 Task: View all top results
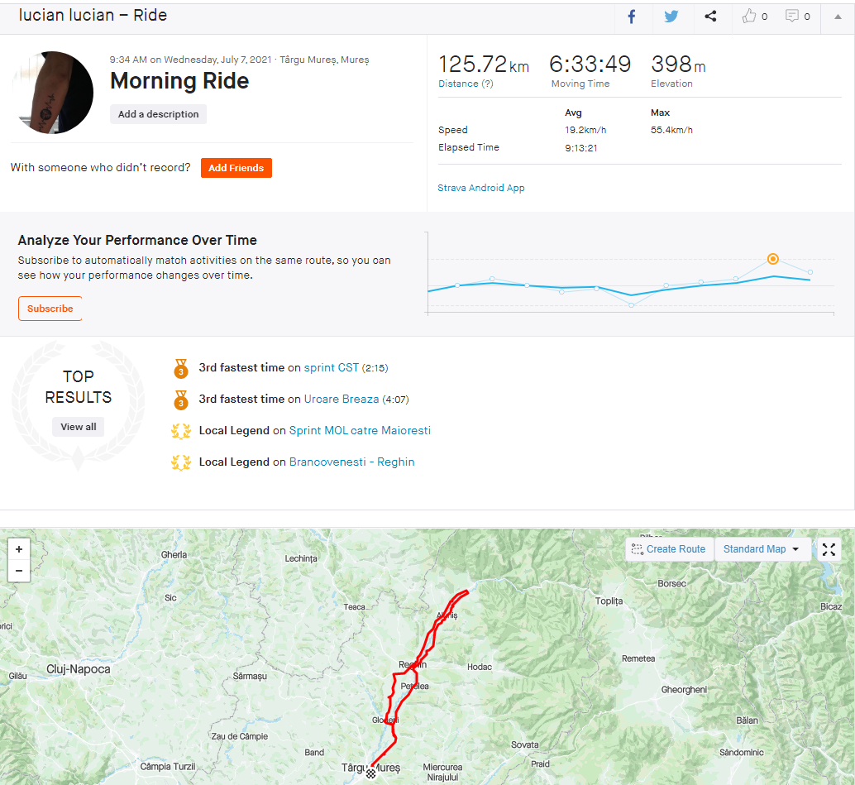[79, 427]
